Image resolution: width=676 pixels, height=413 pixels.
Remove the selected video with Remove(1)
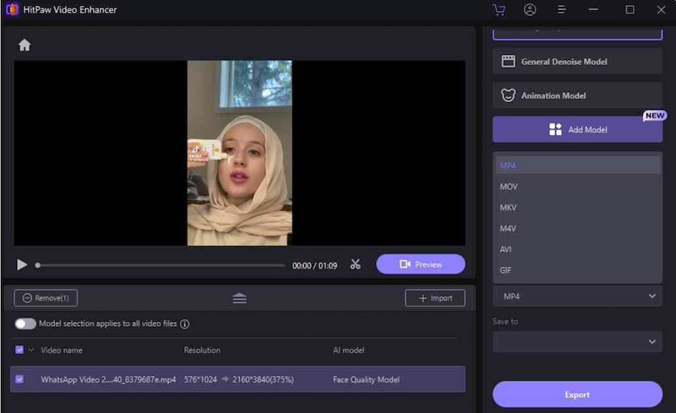[46, 298]
